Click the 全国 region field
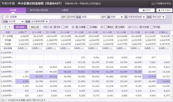Screen dimensions: 173x102 tap(91, 17)
